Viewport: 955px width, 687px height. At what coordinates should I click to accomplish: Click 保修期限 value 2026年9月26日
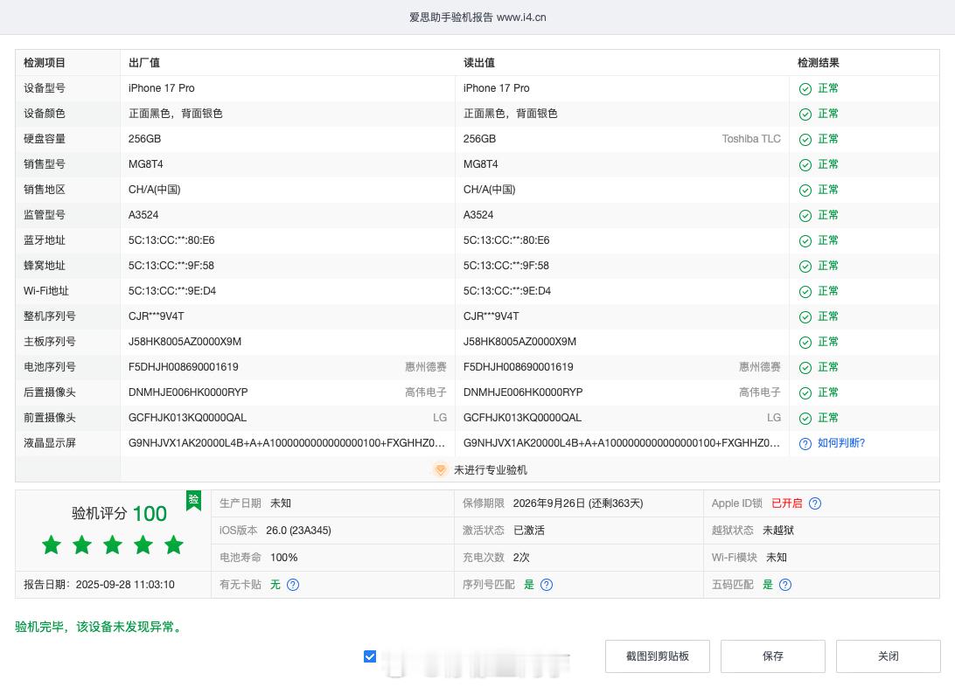coord(549,503)
